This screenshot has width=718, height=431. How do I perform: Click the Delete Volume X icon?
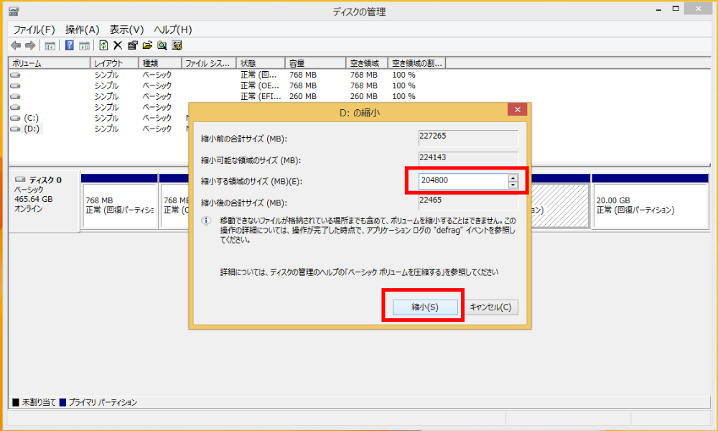(118, 45)
